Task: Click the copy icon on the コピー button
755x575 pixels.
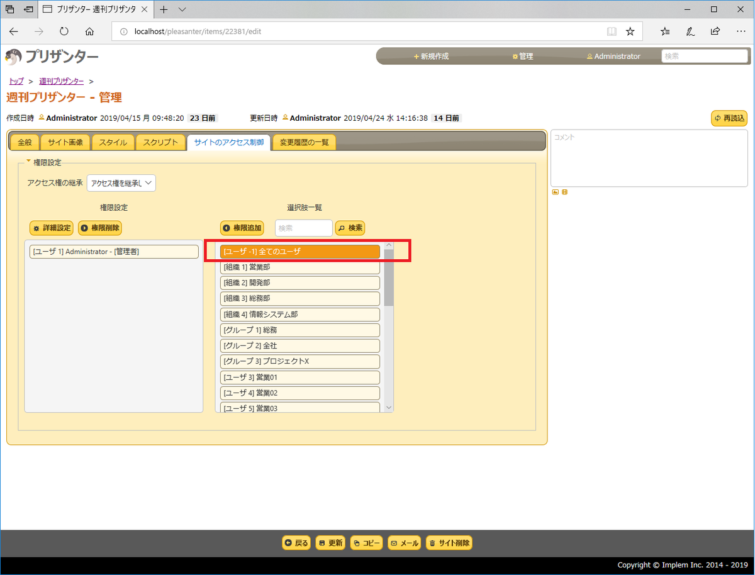Action: (356, 542)
